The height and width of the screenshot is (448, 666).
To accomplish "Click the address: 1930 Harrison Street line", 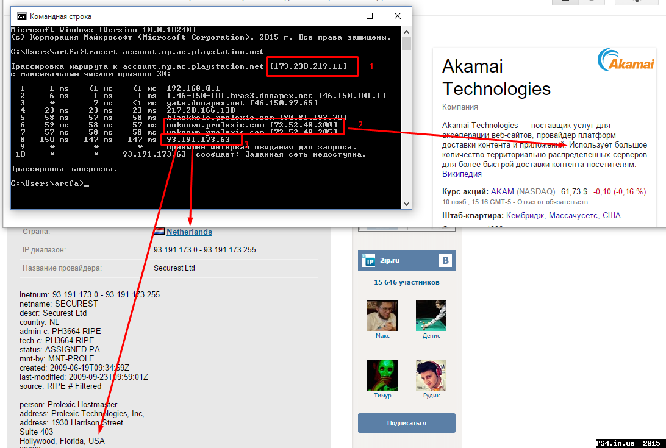I will pyautogui.click(x=71, y=423).
